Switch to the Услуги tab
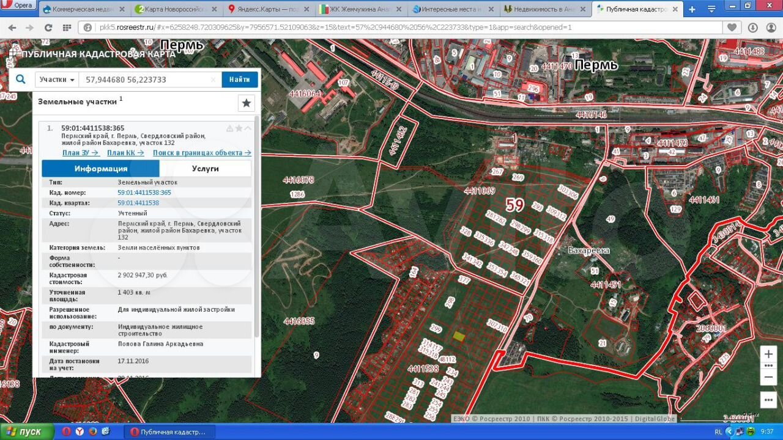 coord(205,169)
